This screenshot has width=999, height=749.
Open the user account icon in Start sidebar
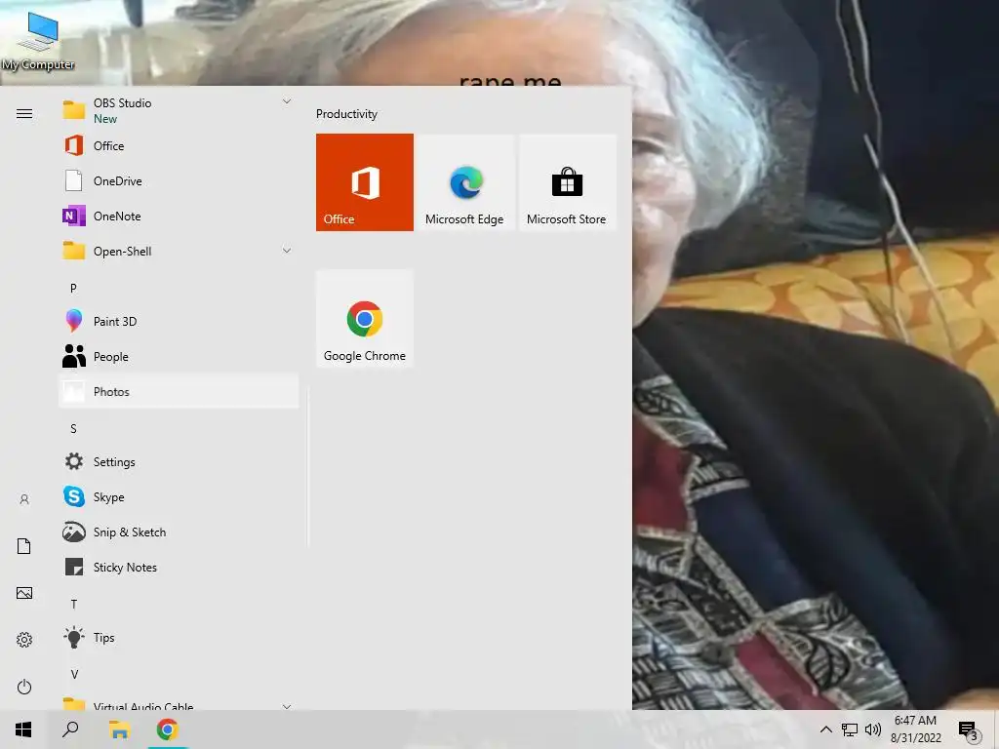tap(24, 499)
